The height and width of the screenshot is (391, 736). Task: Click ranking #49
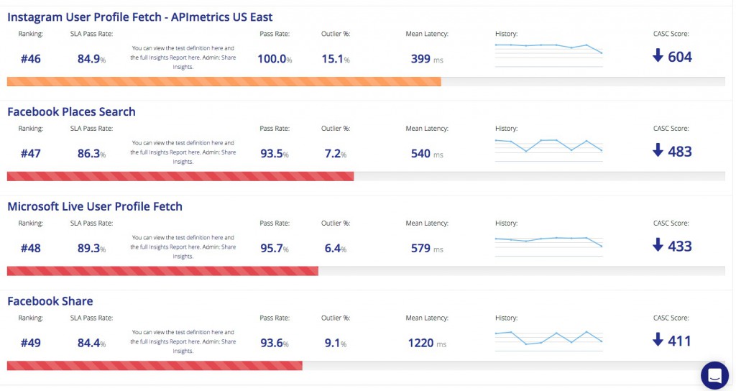[x=30, y=343]
